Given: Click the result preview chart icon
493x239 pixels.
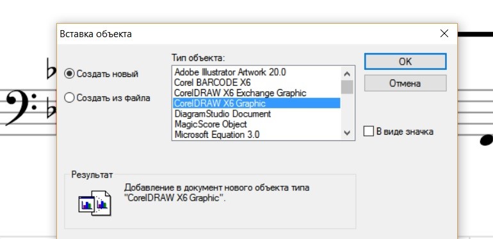Looking at the screenshot, I should tap(95, 203).
